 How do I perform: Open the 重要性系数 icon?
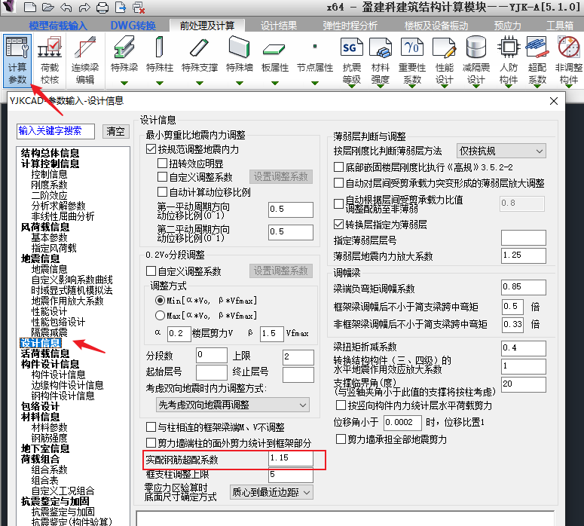coord(412,47)
